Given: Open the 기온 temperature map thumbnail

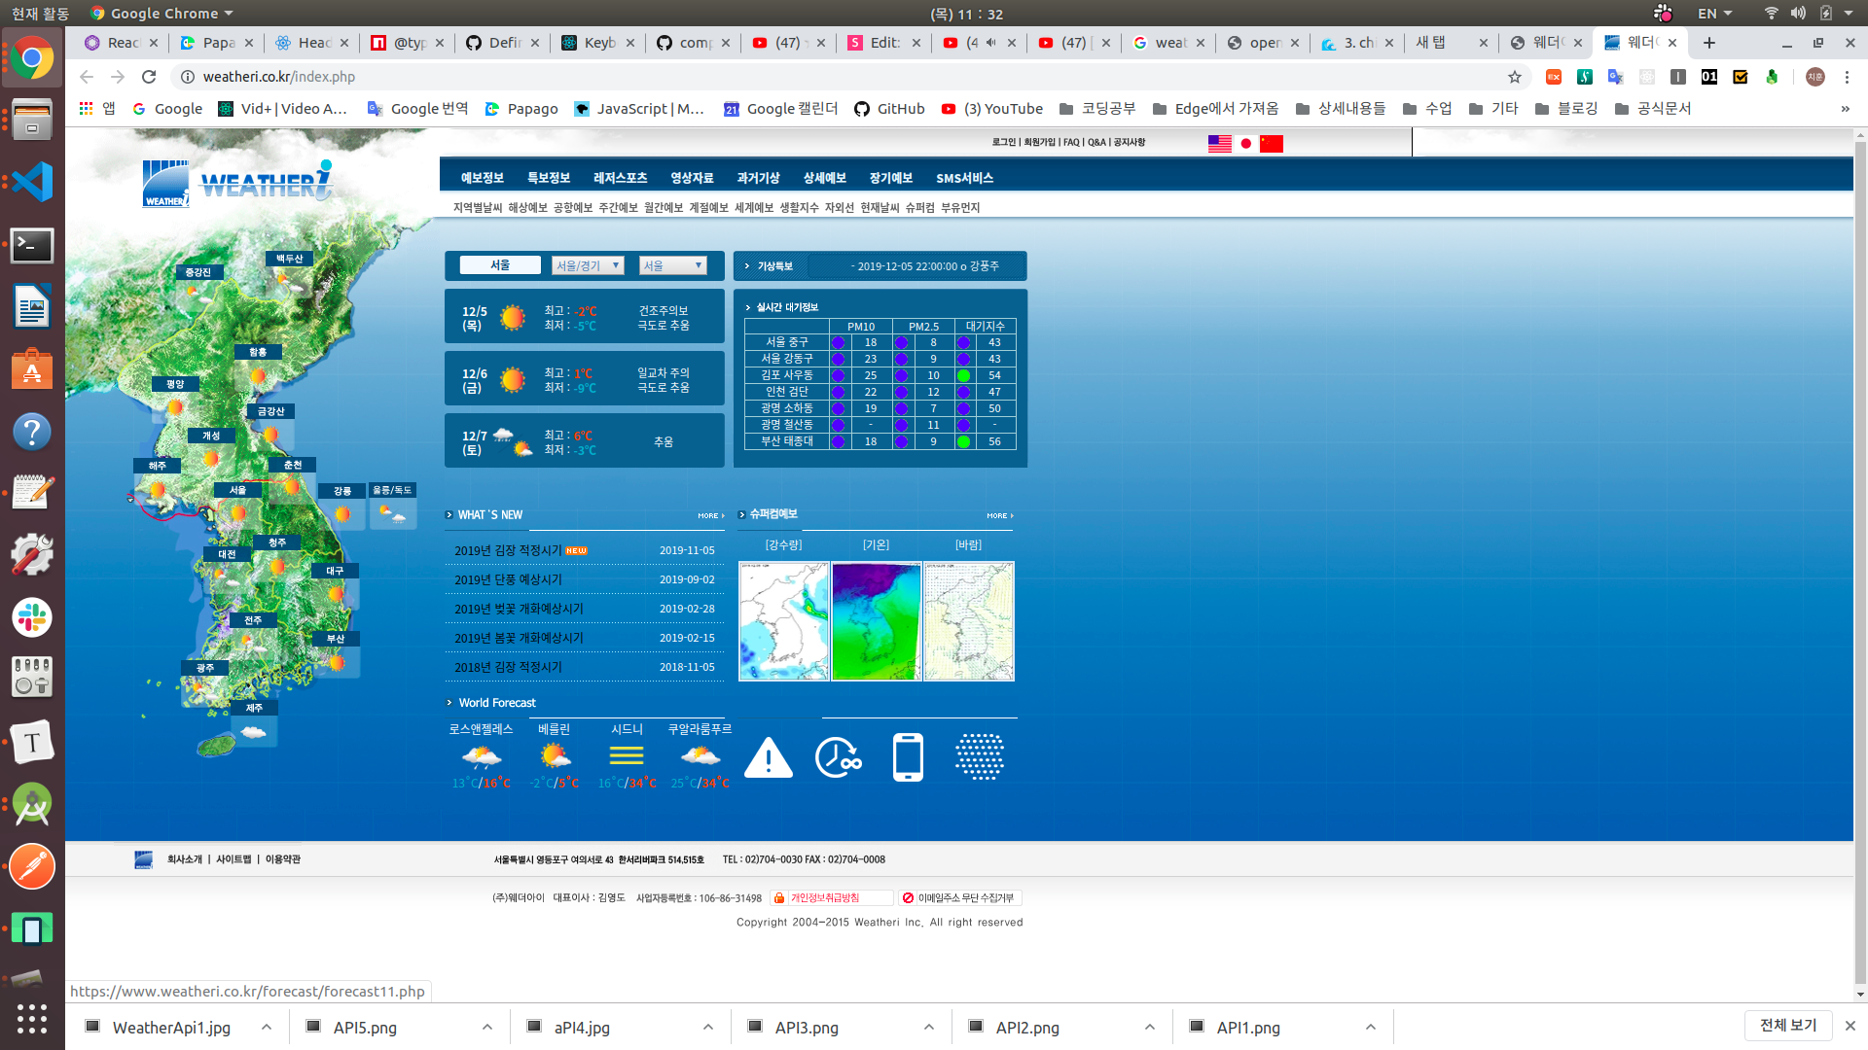Looking at the screenshot, I should click(x=876, y=621).
